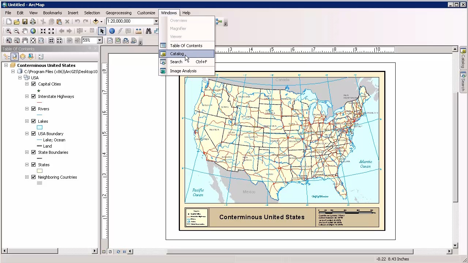Screen dimensions: 468x263
Task: Save the map document
Action: [25, 22]
